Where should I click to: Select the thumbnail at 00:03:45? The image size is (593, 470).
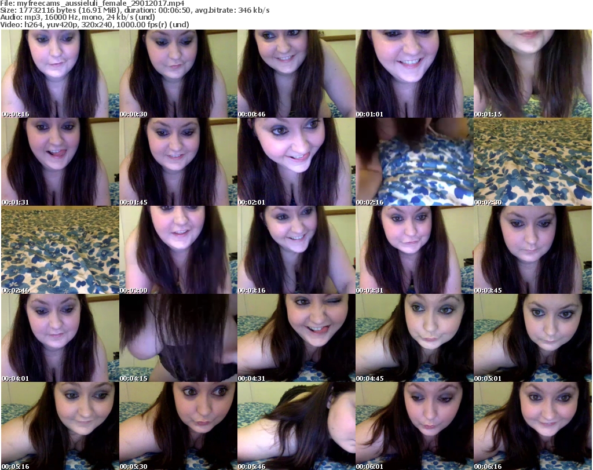[532, 250]
